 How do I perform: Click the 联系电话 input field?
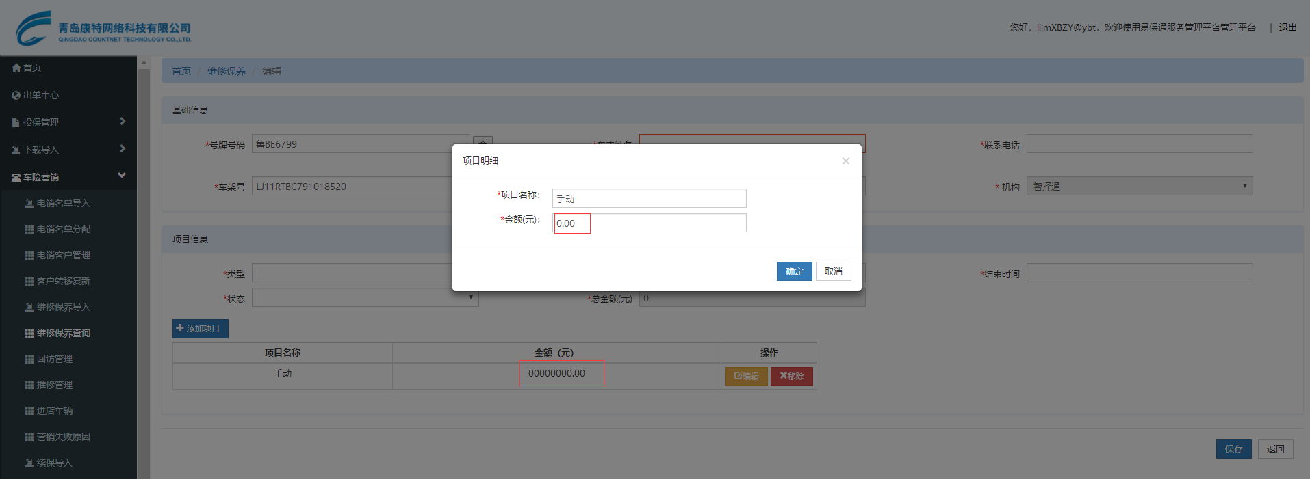pos(1140,143)
